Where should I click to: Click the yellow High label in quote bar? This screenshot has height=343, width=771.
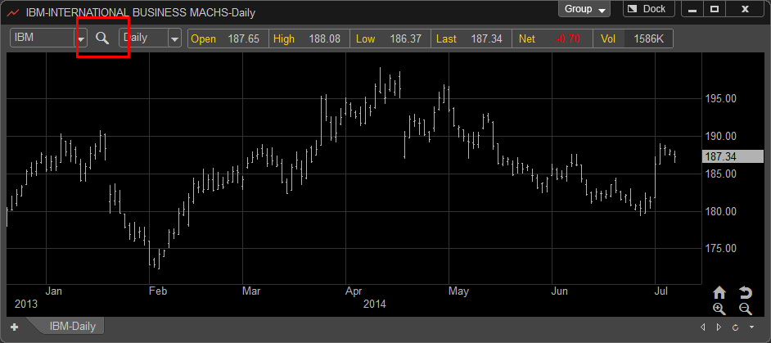pyautogui.click(x=284, y=38)
